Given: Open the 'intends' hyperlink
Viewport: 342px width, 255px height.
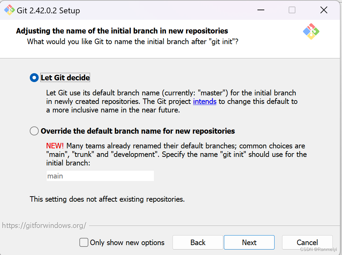Looking at the screenshot, I should [x=205, y=102].
